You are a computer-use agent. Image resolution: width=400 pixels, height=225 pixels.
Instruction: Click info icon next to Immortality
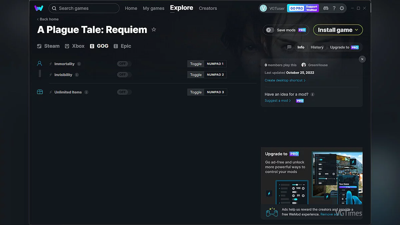click(x=79, y=64)
